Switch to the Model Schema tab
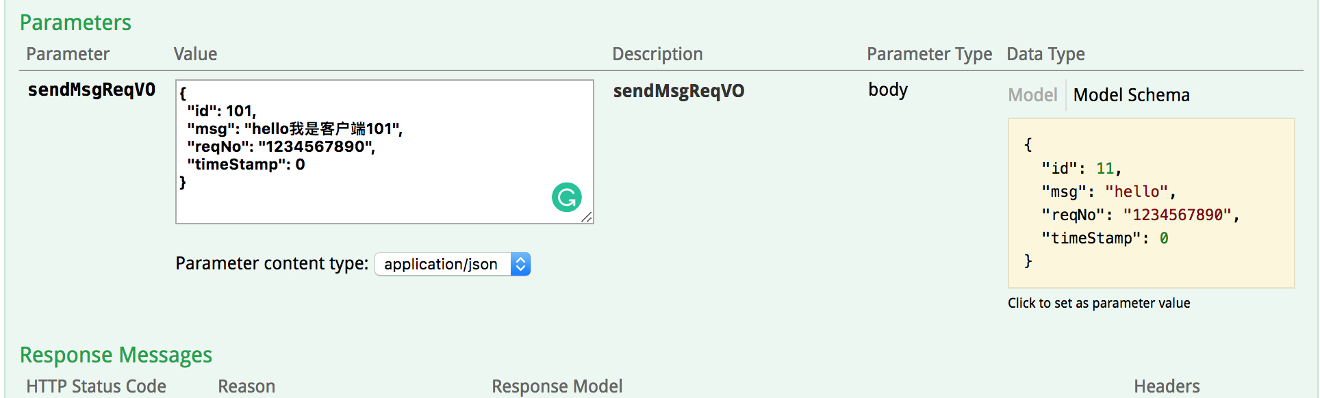The width and height of the screenshot is (1320, 398). click(1131, 95)
